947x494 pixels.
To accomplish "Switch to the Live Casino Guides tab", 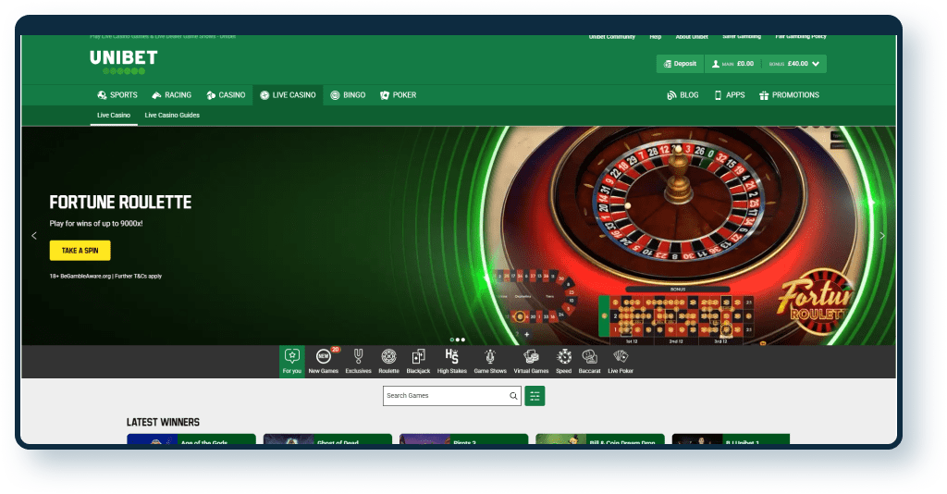I will [172, 116].
